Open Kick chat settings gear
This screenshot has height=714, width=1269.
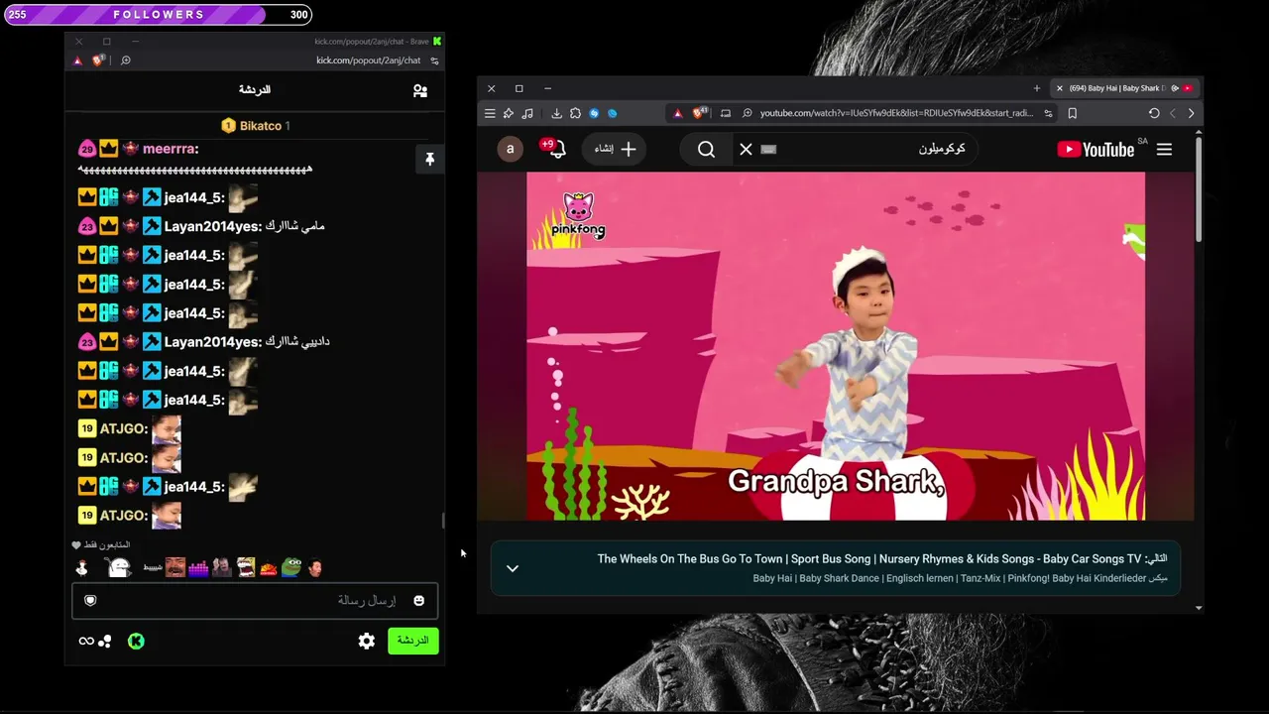[x=367, y=641]
